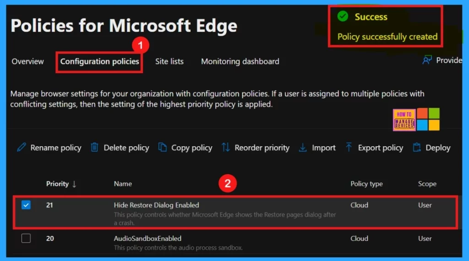The width and height of the screenshot is (469, 261).
Task: Click the Import label
Action: pos(324,148)
